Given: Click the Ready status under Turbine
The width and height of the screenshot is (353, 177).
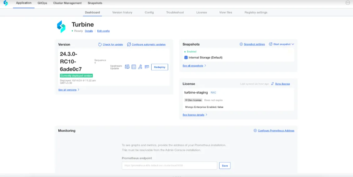Looking at the screenshot, I should (78, 31).
